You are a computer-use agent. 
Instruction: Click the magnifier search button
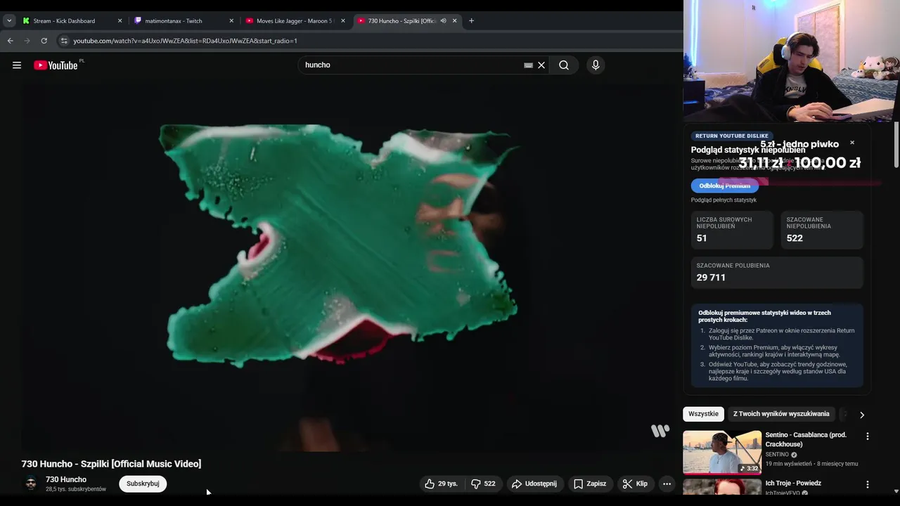[564, 65]
